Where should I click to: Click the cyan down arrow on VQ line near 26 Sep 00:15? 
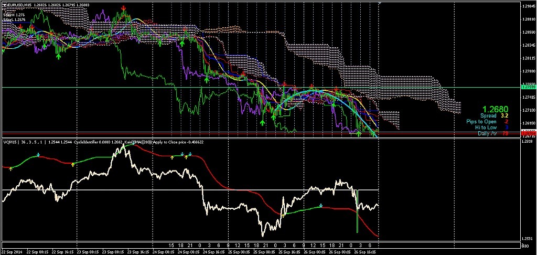[x=321, y=206]
